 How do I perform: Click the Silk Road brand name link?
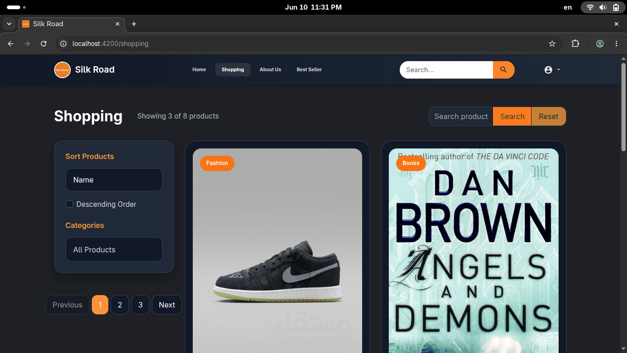coord(95,70)
